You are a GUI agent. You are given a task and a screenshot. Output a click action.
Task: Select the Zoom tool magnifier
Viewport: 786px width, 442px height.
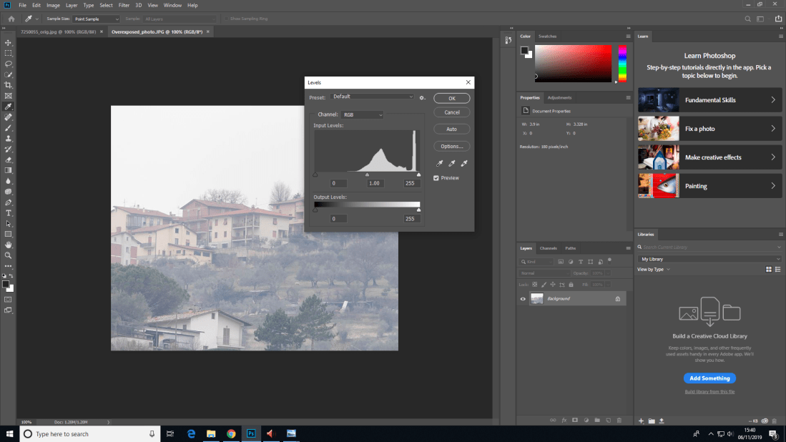click(x=9, y=255)
